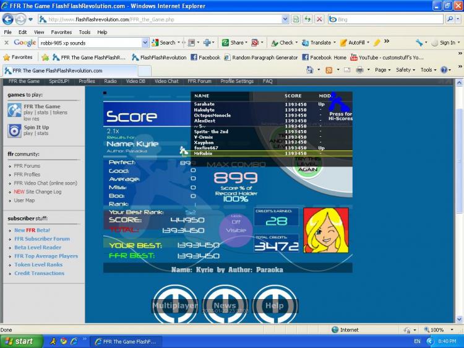Image resolution: width=464 pixels, height=348 pixels.
Task: Open the Page dropdown menu
Action: (x=383, y=70)
